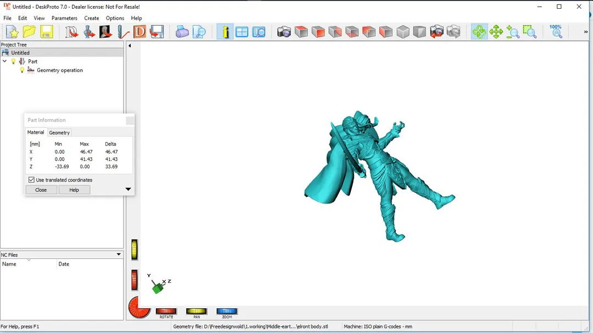Print using the printer icon
Image resolution: width=593 pixels, height=333 pixels.
click(182, 32)
